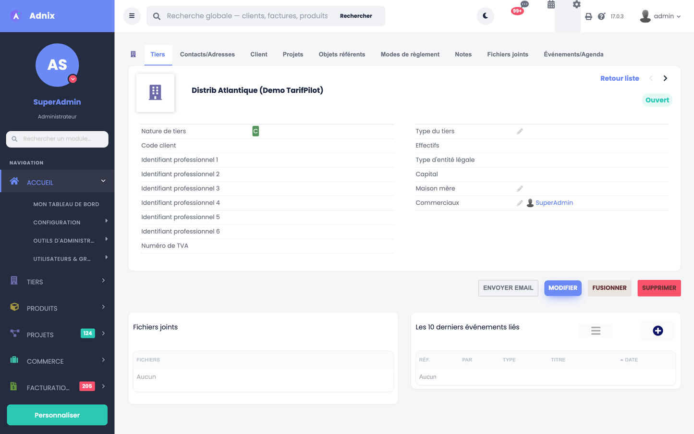
Task: Edit Type du tiers with pencil icon
Action: [x=520, y=131]
